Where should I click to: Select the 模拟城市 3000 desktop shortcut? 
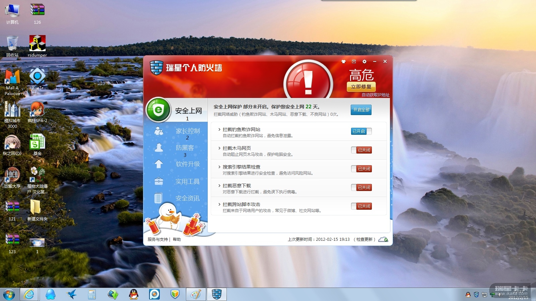[x=12, y=115]
